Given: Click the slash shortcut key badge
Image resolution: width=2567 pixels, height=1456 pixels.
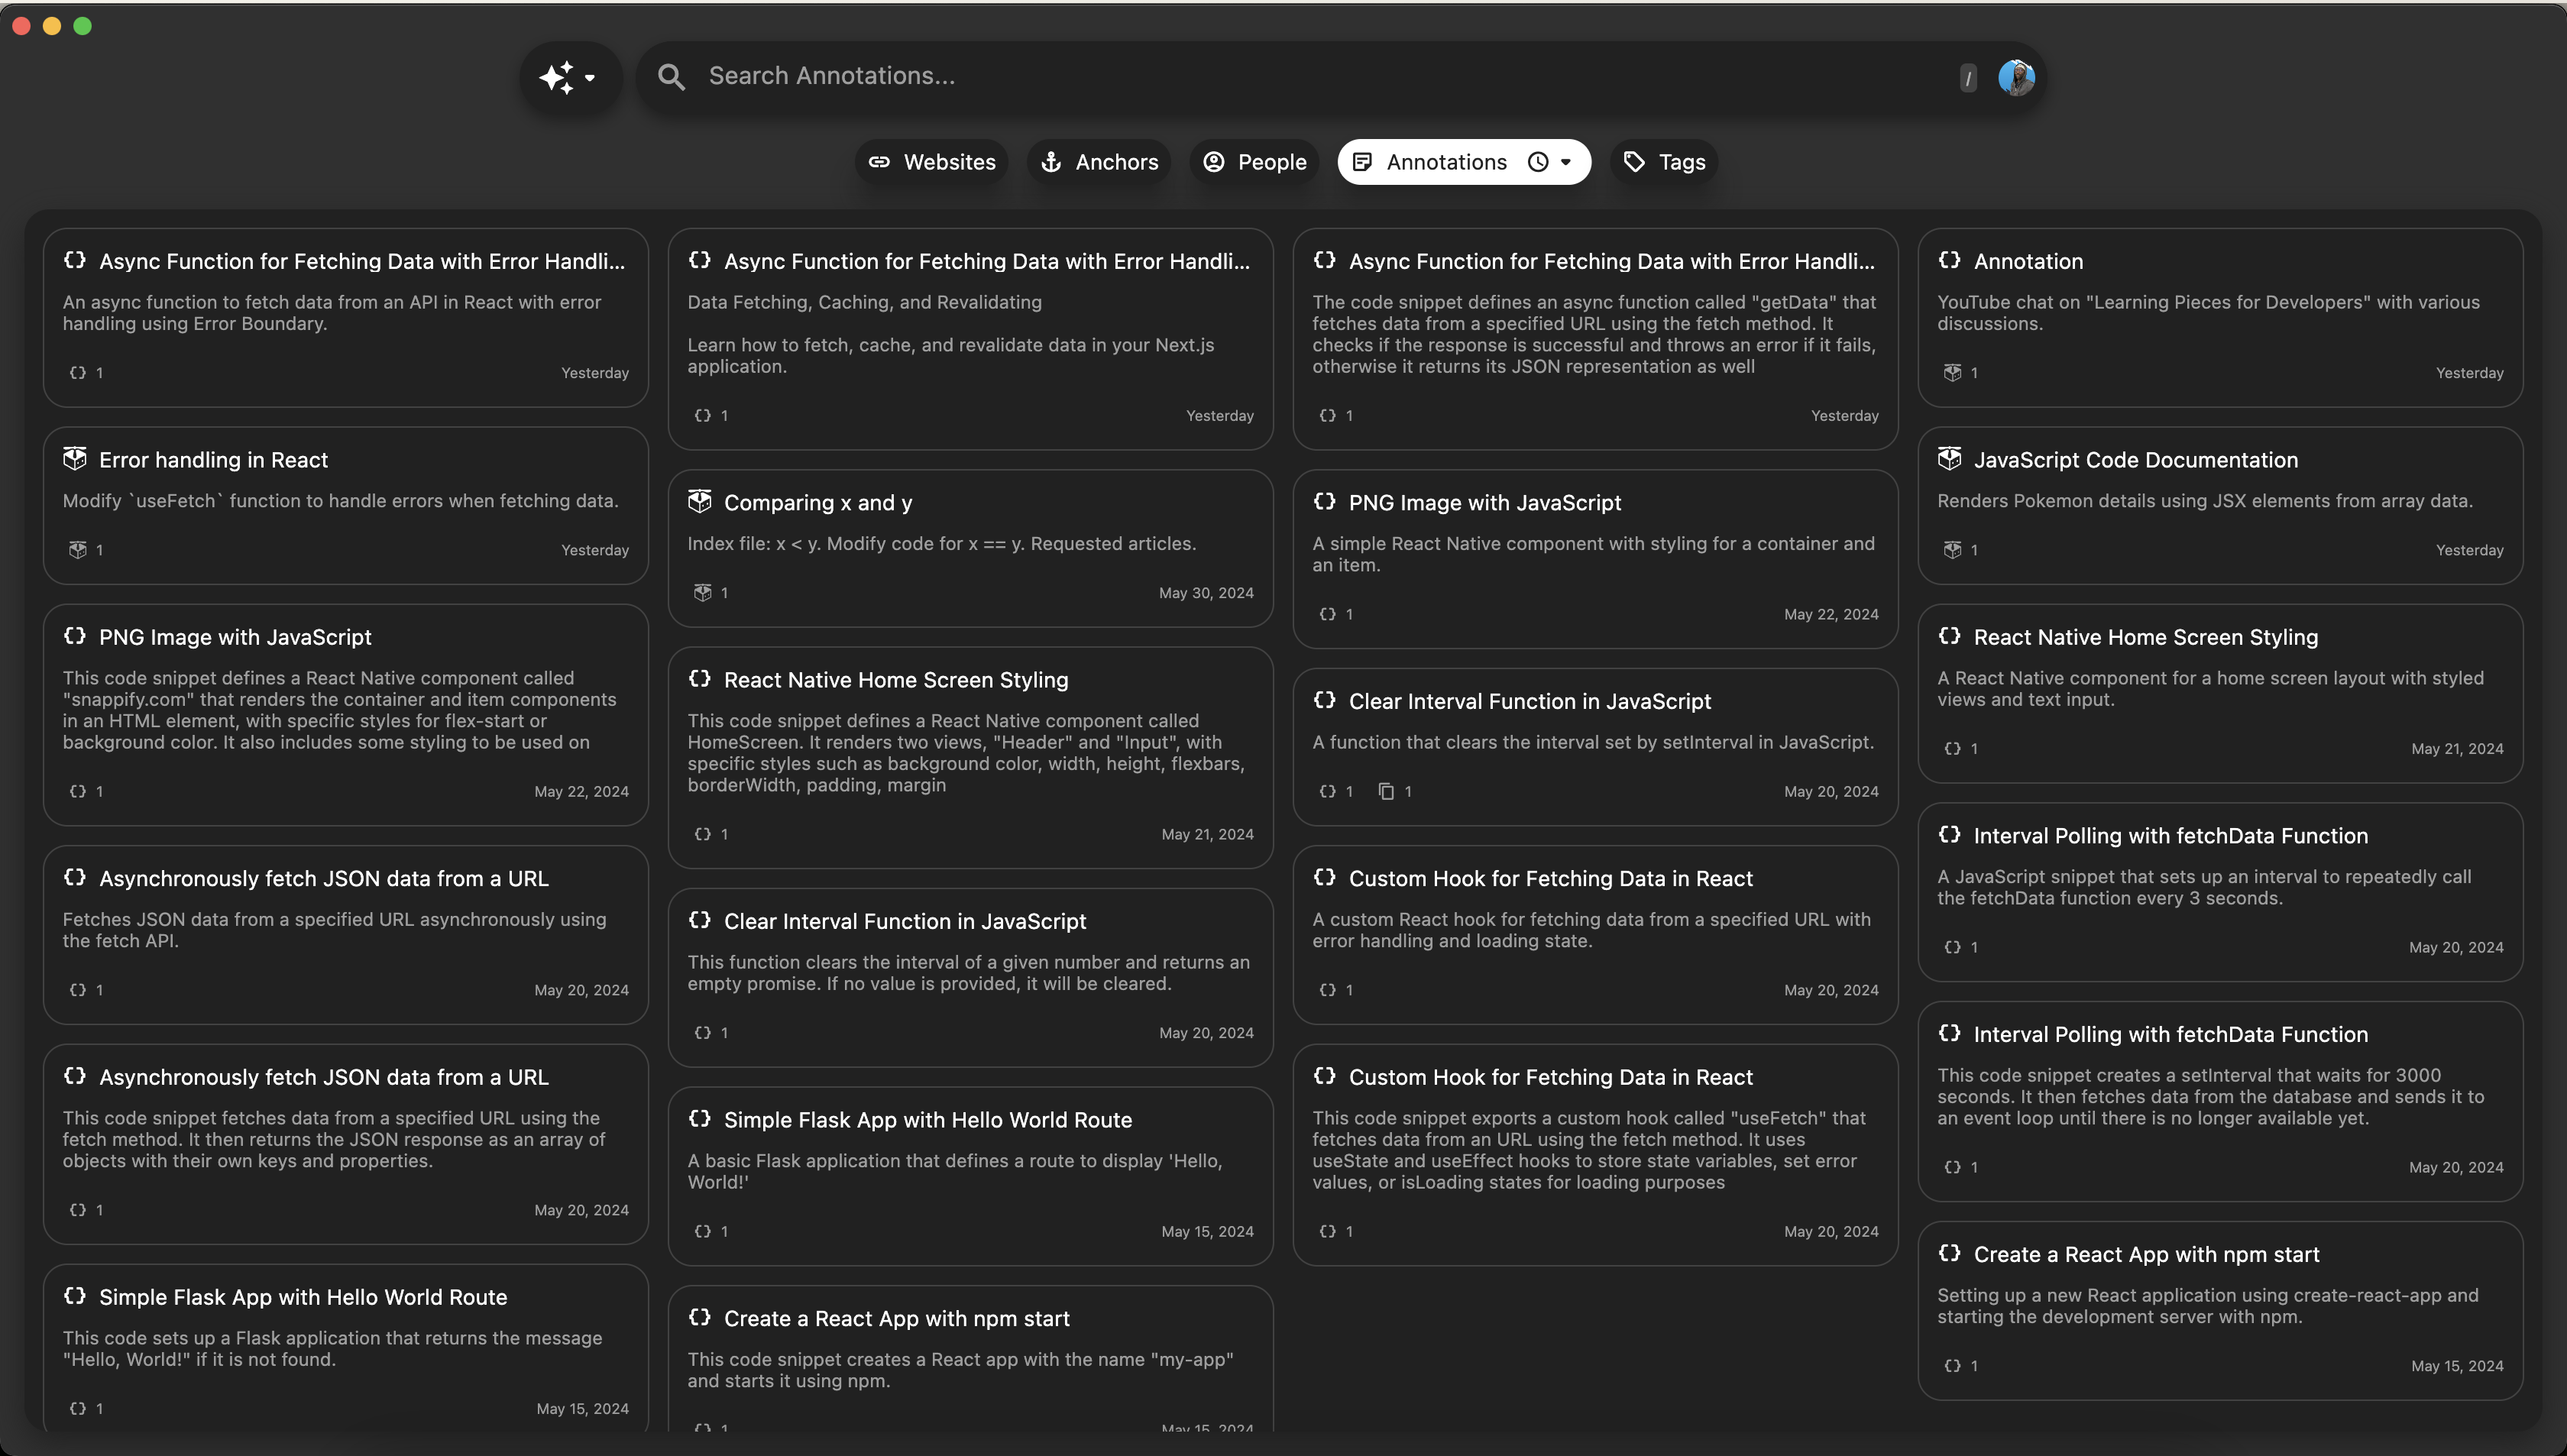Looking at the screenshot, I should 1967,78.
